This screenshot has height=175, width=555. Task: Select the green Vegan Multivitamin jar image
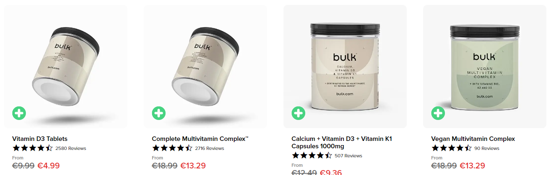(x=485, y=67)
